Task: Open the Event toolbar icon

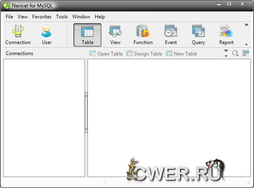Action: coord(171,35)
